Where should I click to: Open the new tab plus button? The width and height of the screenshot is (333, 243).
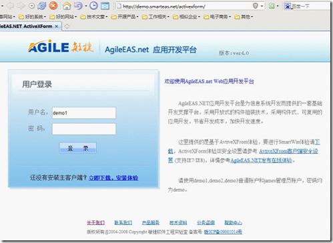coord(67,27)
